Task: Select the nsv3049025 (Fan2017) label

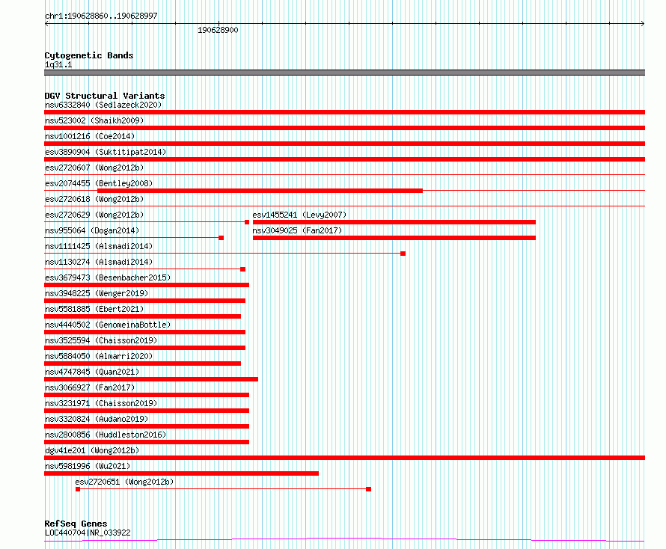Action: (x=297, y=230)
